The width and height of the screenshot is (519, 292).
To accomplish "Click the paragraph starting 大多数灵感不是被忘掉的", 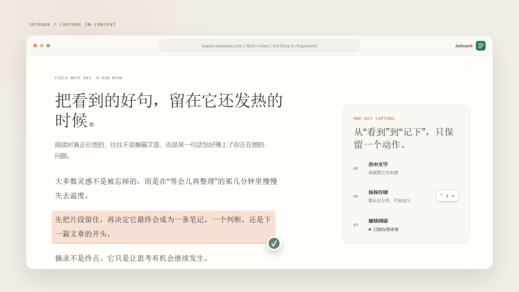I will (x=166, y=188).
